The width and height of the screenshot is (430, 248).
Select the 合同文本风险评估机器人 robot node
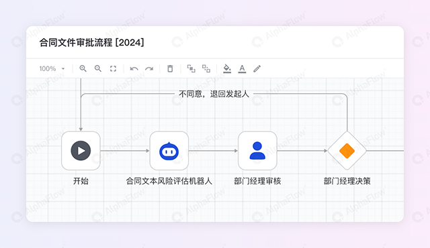pyautogui.click(x=169, y=151)
